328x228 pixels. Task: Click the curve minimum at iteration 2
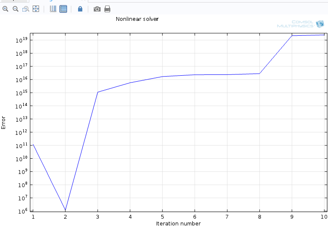tap(65, 211)
